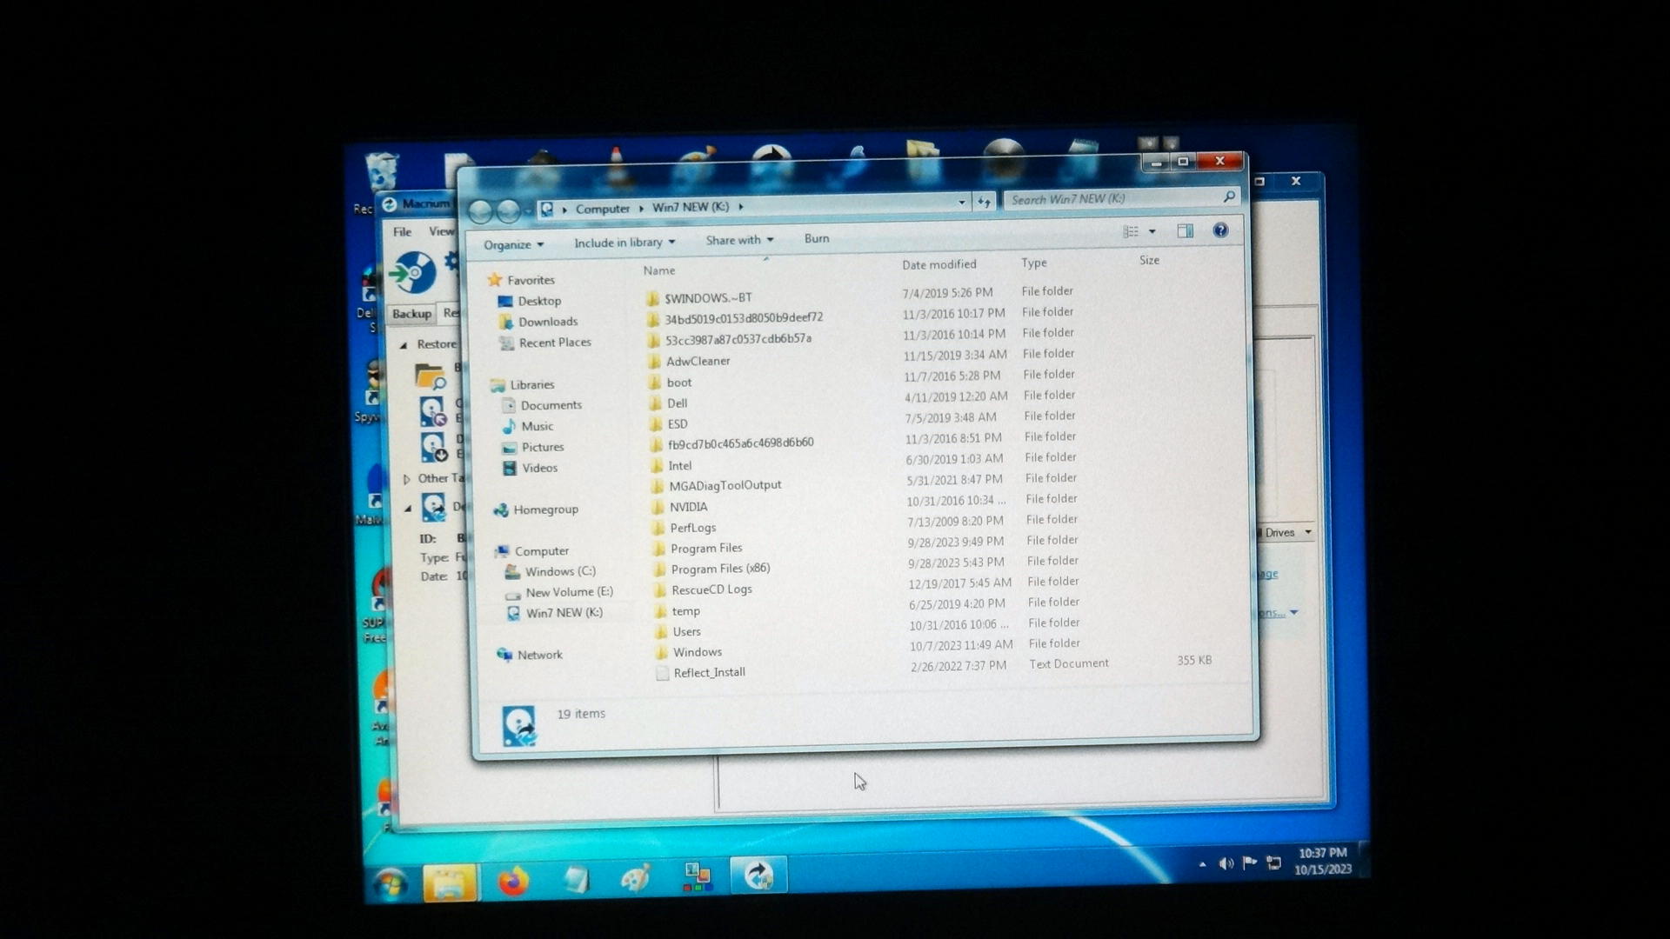Open the address bar history dropdown
The height and width of the screenshot is (939, 1670).
[961, 202]
